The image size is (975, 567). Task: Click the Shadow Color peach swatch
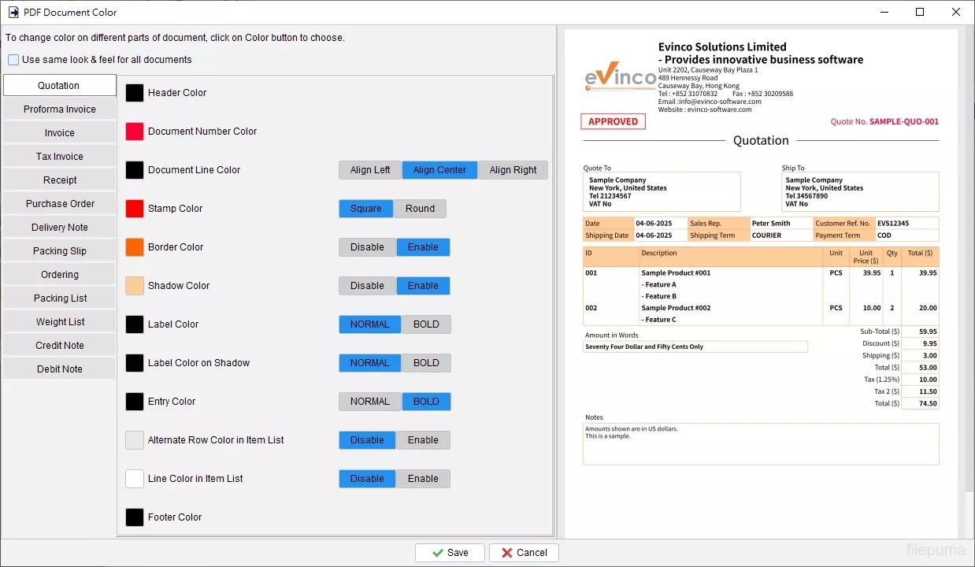(x=135, y=286)
